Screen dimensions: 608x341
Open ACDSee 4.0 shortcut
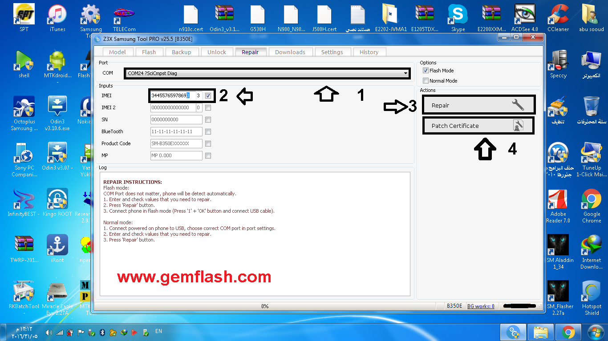[x=525, y=18]
